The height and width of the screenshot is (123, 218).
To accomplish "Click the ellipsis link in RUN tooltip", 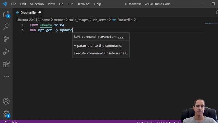I will tap(121, 37).
